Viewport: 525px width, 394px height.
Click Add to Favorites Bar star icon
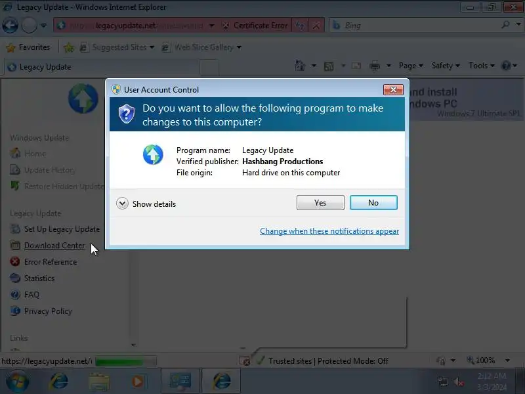69,47
